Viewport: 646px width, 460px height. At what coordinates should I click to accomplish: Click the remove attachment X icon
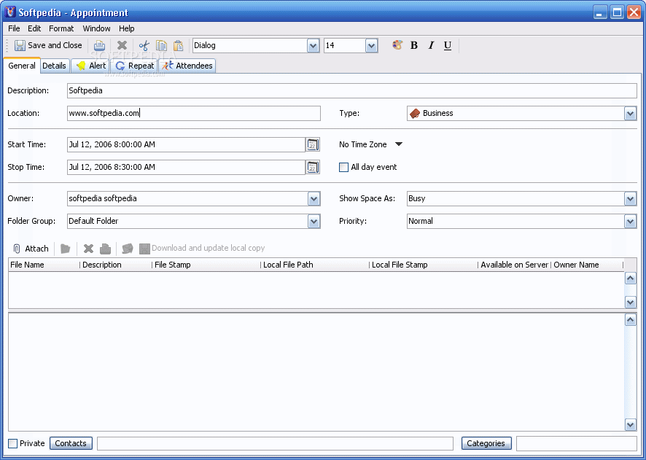coord(88,249)
